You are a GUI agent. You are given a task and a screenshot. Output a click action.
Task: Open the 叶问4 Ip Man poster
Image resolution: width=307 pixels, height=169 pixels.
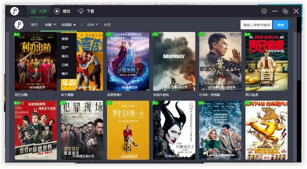pos(220,61)
